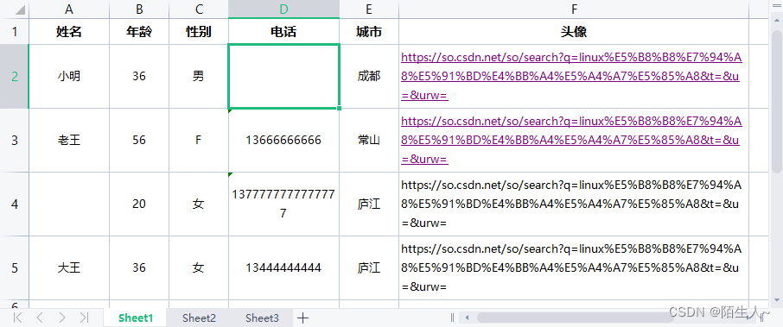783x327 pixels.
Task: Click the 头像 header cell
Action: click(x=574, y=32)
